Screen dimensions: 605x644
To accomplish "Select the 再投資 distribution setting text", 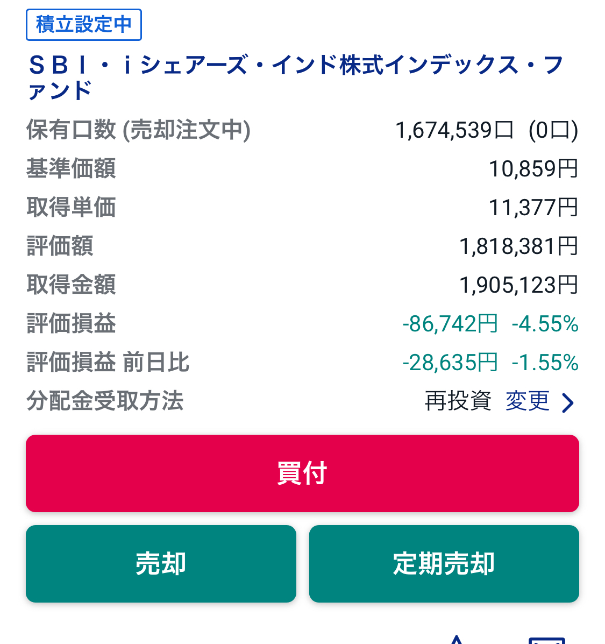I will click(458, 401).
